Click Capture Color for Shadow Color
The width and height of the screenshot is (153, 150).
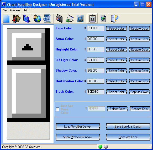139,71
